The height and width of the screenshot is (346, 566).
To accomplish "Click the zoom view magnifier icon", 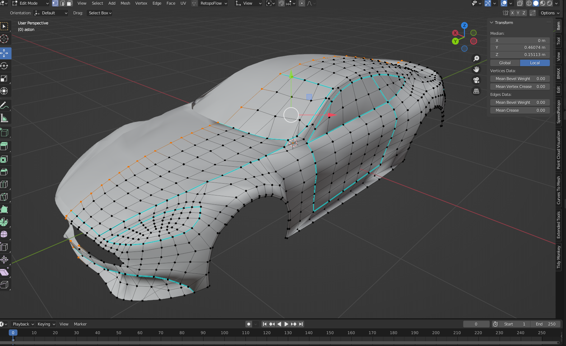I will pos(476,59).
